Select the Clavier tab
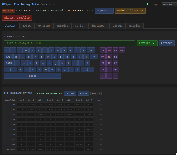This screenshot has height=155, width=177. click(10, 26)
